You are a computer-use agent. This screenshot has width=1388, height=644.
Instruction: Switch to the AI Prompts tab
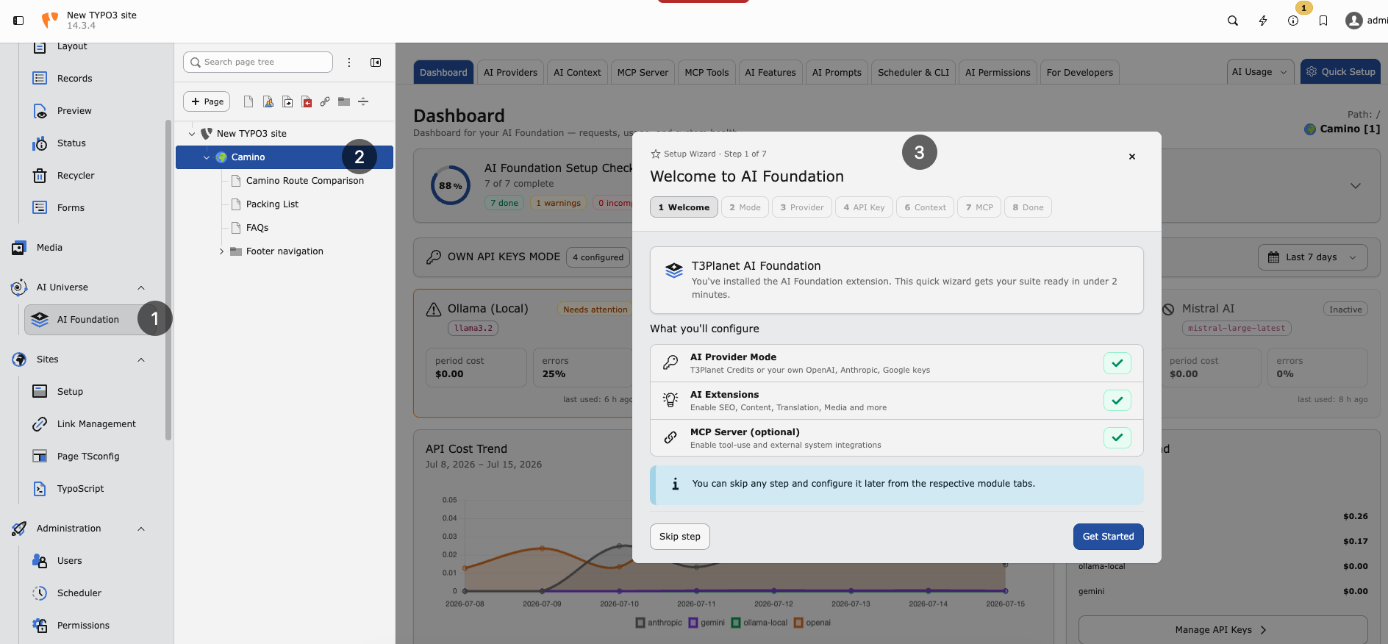pyautogui.click(x=837, y=72)
